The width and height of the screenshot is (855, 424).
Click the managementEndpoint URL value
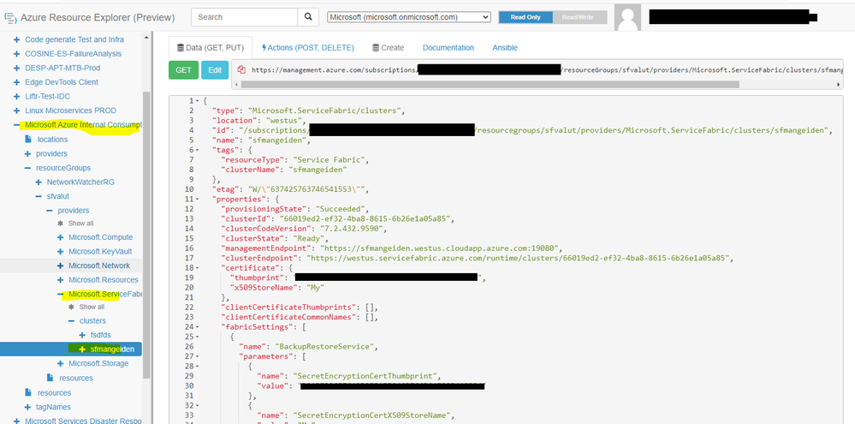pos(441,248)
